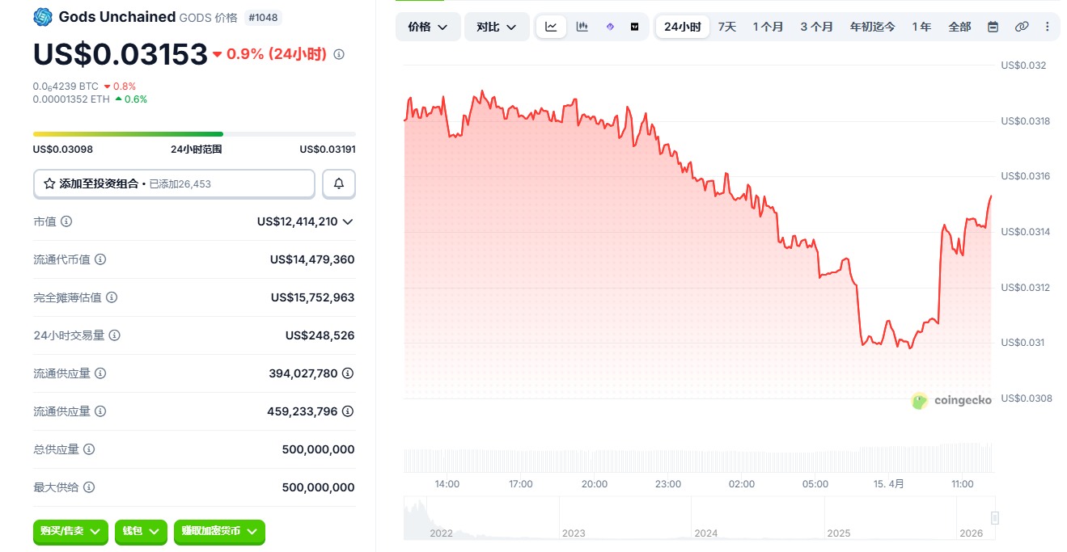Open the three-dot chart options menu

tap(1048, 27)
